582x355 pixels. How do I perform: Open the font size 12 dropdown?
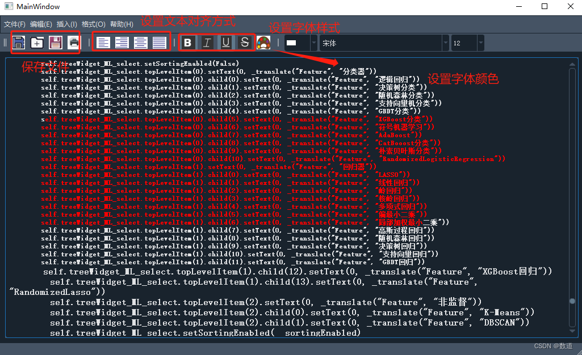466,43
